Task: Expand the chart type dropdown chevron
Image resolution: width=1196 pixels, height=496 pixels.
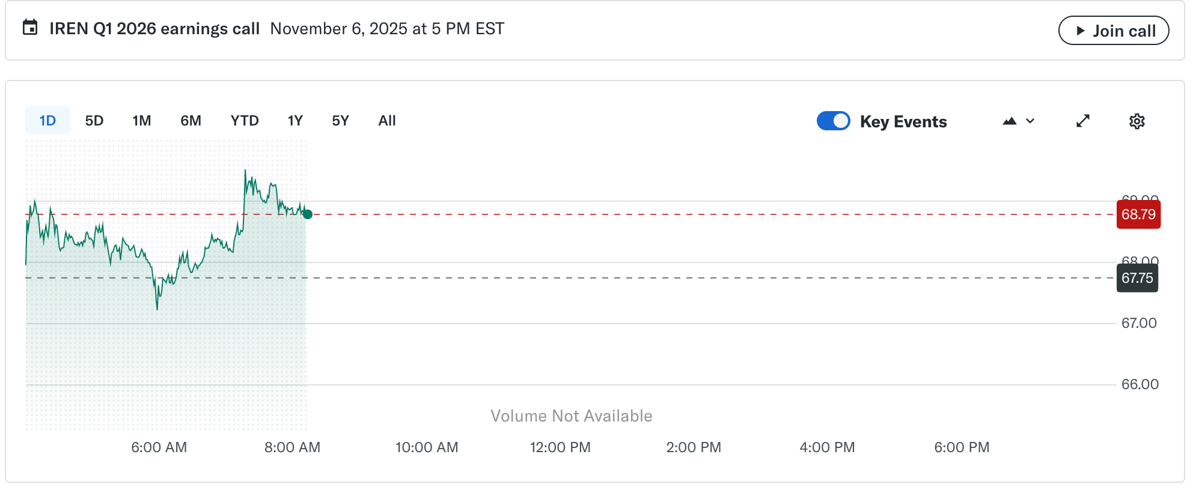Action: tap(1030, 121)
